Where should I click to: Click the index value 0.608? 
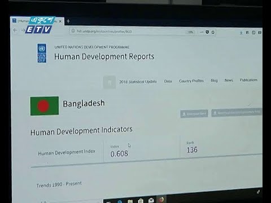[119, 154]
